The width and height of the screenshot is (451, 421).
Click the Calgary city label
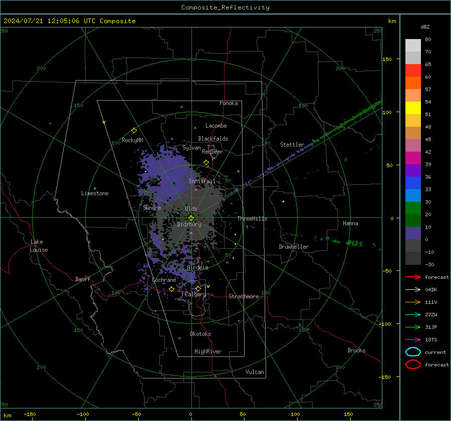pyautogui.click(x=195, y=294)
